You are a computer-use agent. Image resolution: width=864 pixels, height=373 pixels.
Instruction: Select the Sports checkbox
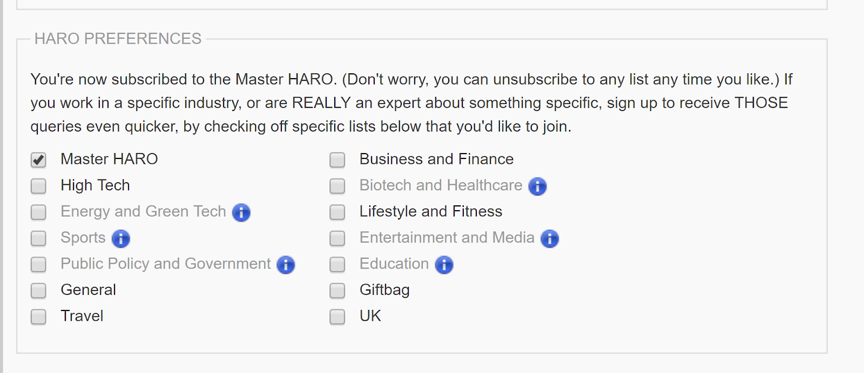(x=38, y=238)
